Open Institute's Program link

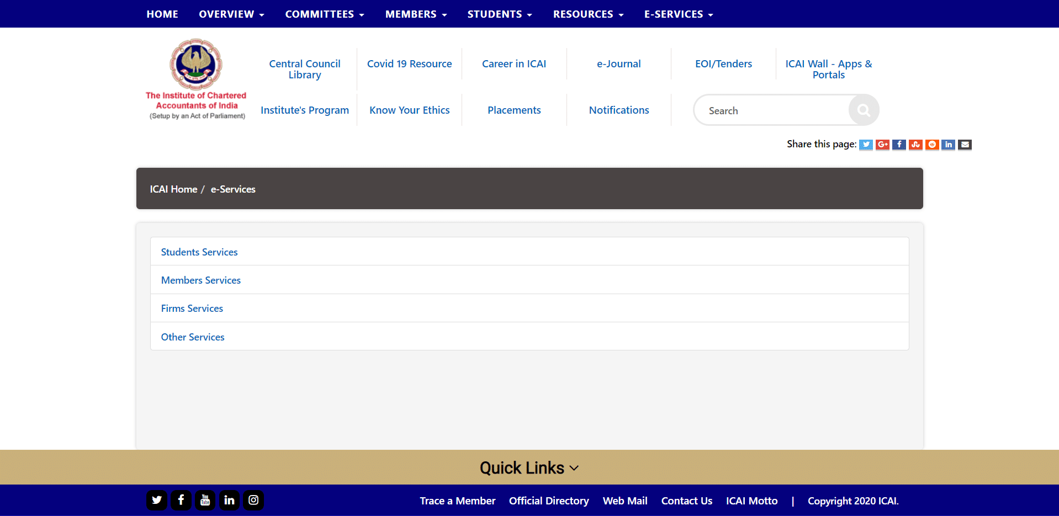(x=305, y=110)
